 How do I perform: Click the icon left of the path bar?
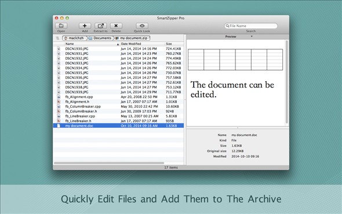(57, 38)
